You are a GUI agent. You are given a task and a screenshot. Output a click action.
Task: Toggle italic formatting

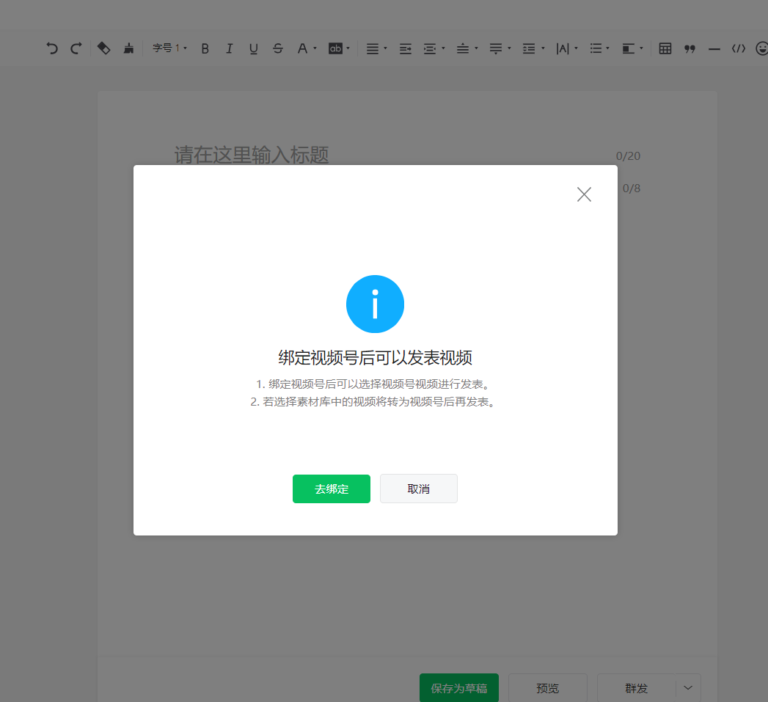(229, 48)
